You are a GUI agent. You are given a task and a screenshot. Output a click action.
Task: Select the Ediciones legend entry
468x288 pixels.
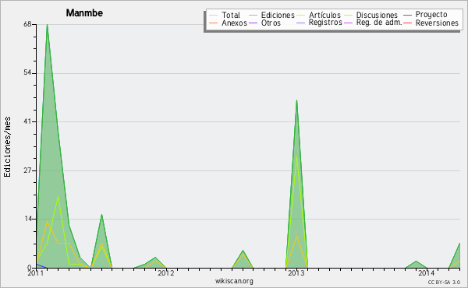(271, 15)
